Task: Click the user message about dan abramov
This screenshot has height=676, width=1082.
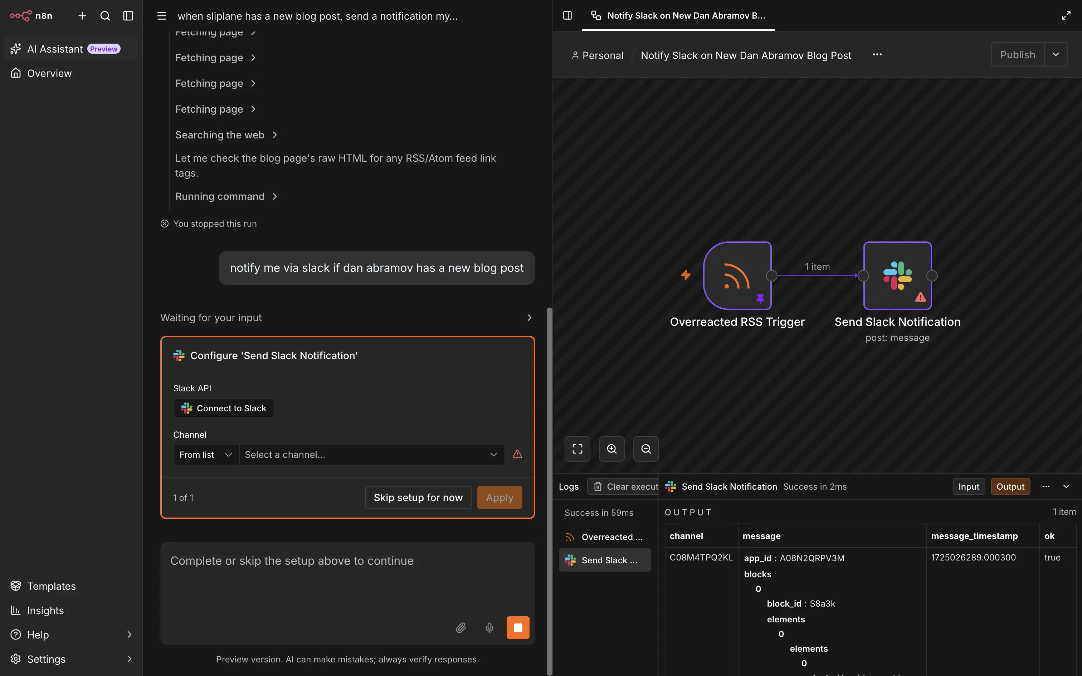Action: pos(376,268)
